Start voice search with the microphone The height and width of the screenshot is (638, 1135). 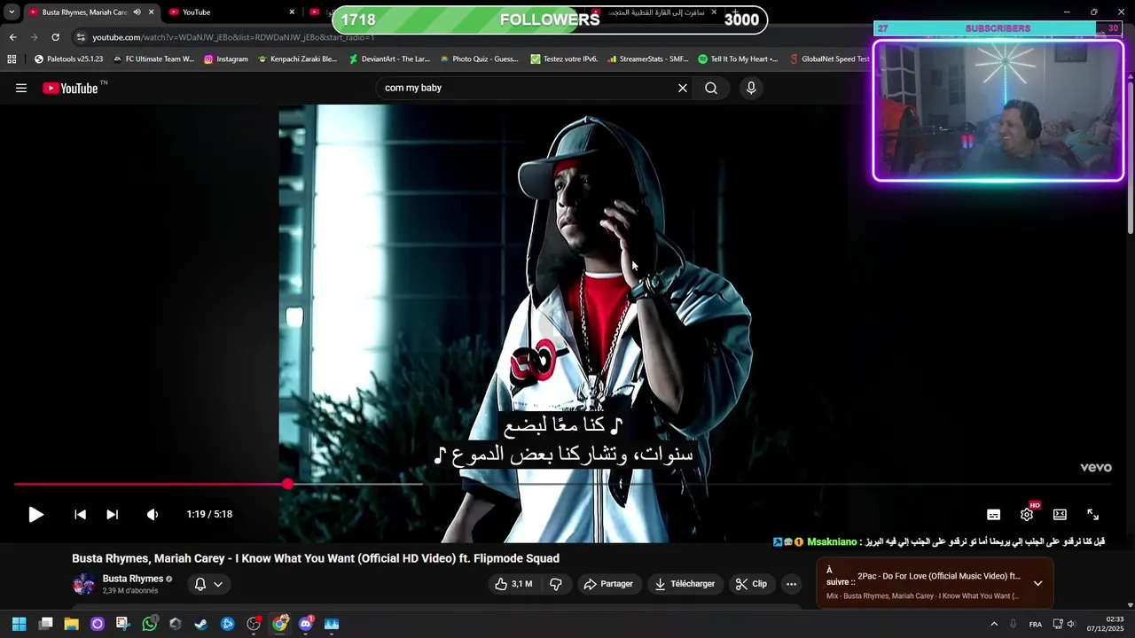(751, 88)
